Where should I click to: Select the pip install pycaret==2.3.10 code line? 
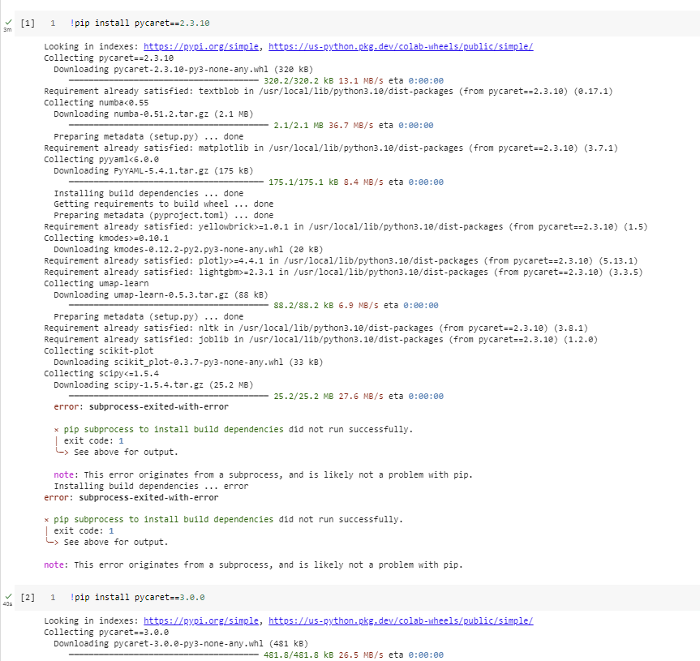point(142,23)
